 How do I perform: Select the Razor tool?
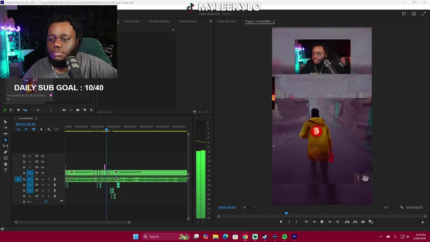[x=5, y=140]
